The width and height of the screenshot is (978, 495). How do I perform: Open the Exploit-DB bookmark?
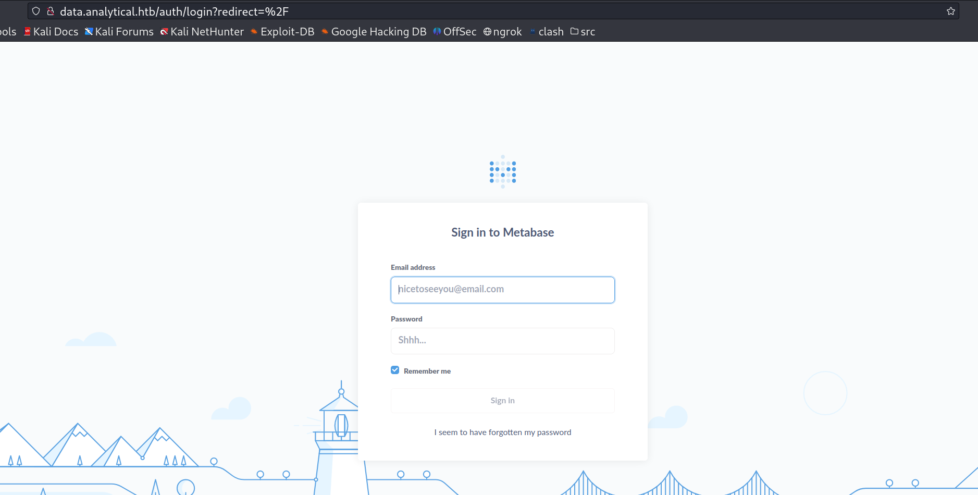[282, 32]
